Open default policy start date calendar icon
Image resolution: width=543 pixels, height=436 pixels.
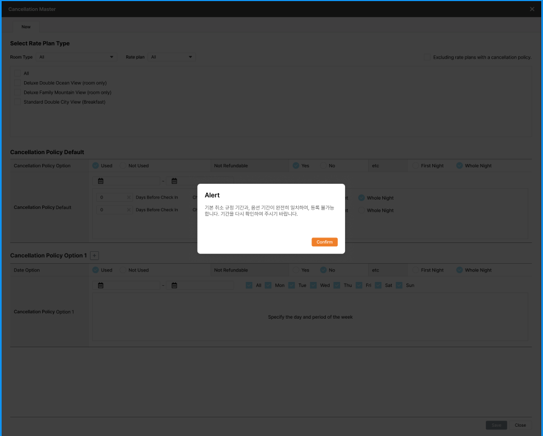pos(101,181)
